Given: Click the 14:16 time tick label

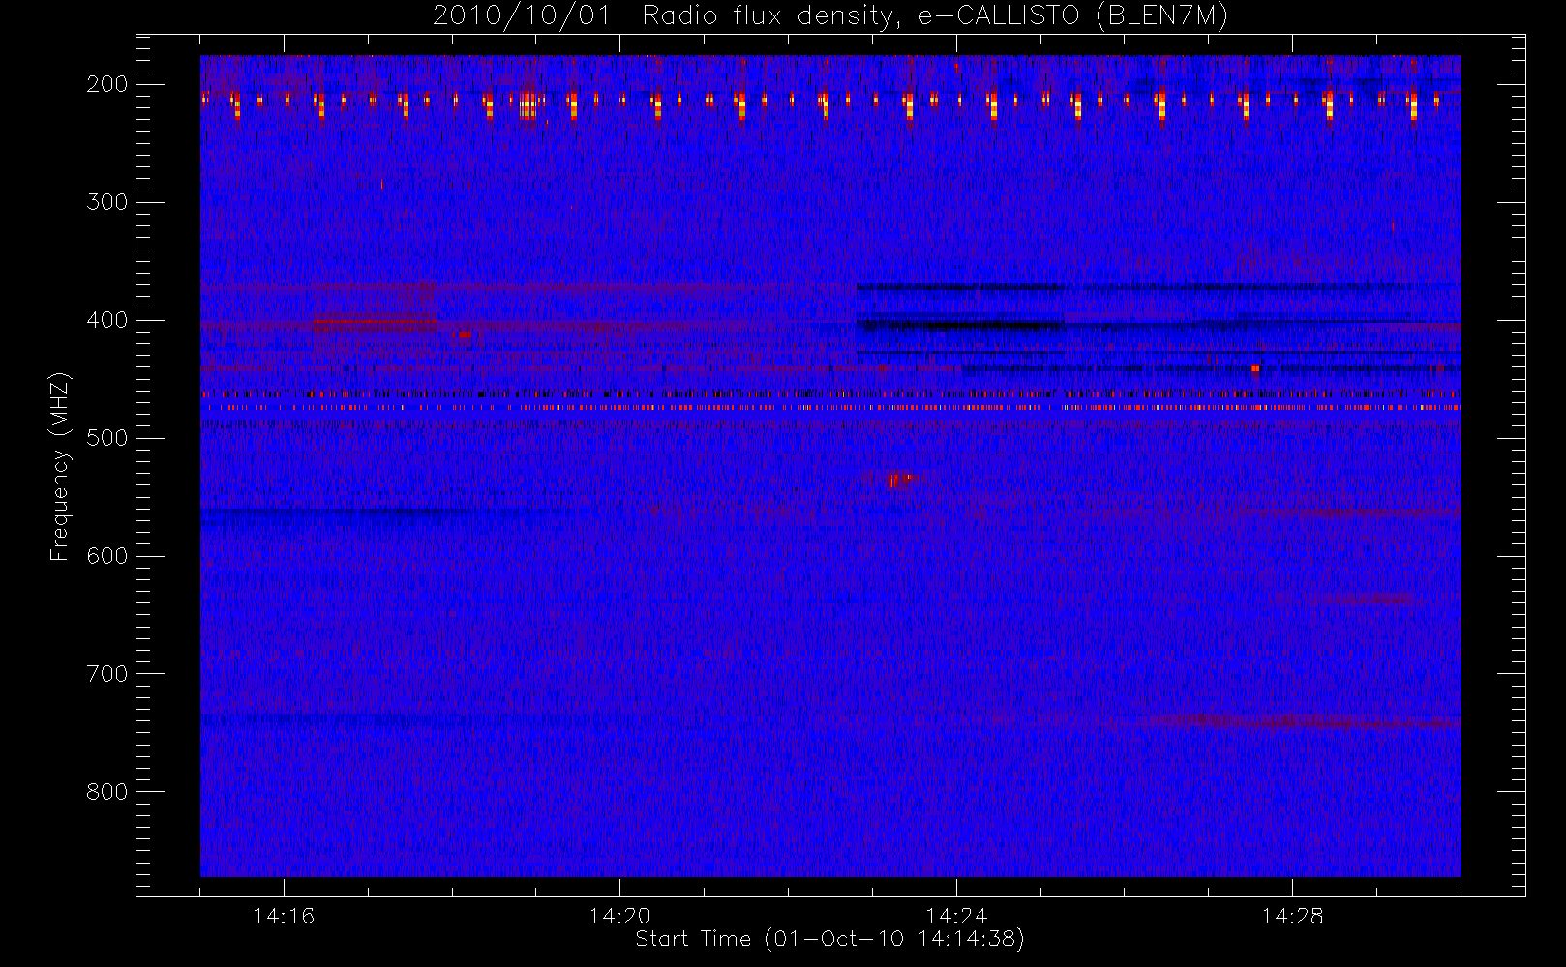Looking at the screenshot, I should (x=284, y=916).
